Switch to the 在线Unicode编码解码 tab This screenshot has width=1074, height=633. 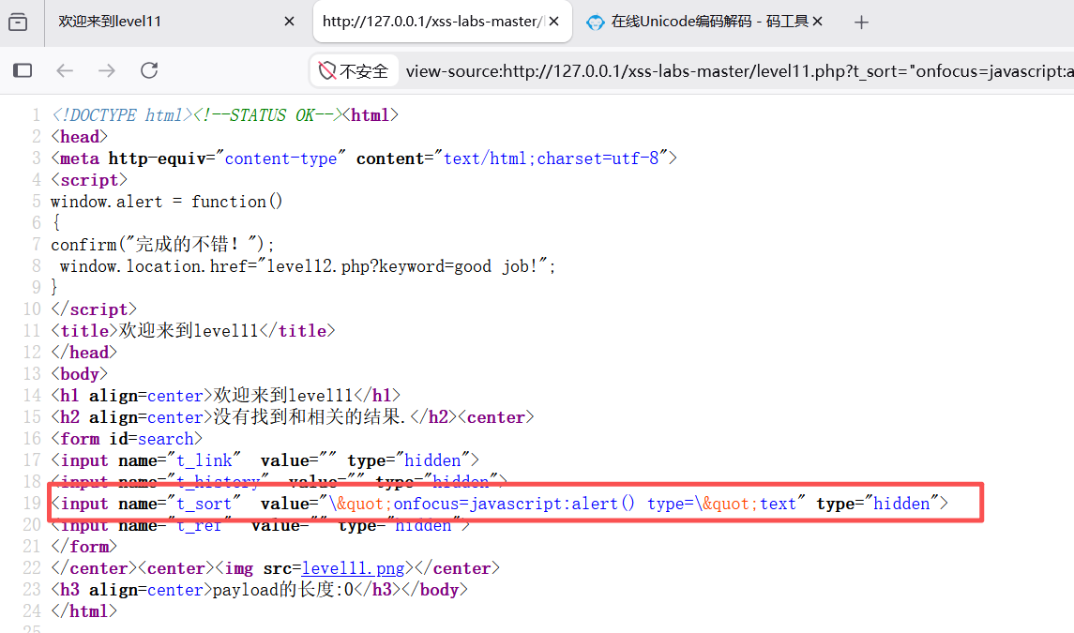coord(705,22)
